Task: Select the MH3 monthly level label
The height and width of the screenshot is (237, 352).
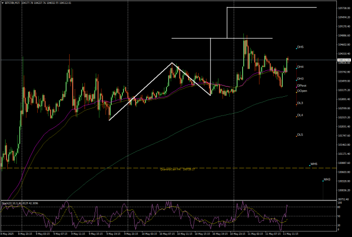Action: click(327, 180)
